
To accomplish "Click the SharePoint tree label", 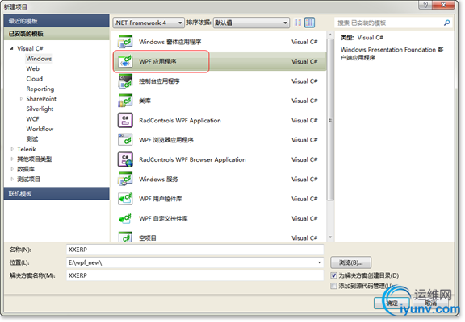I will click(x=41, y=99).
